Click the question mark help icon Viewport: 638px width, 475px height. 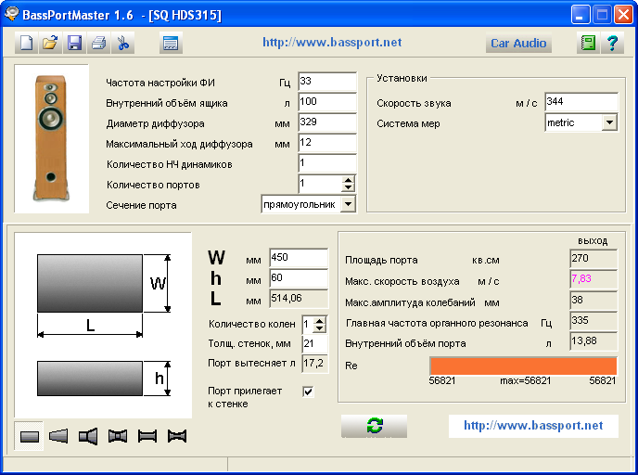612,43
